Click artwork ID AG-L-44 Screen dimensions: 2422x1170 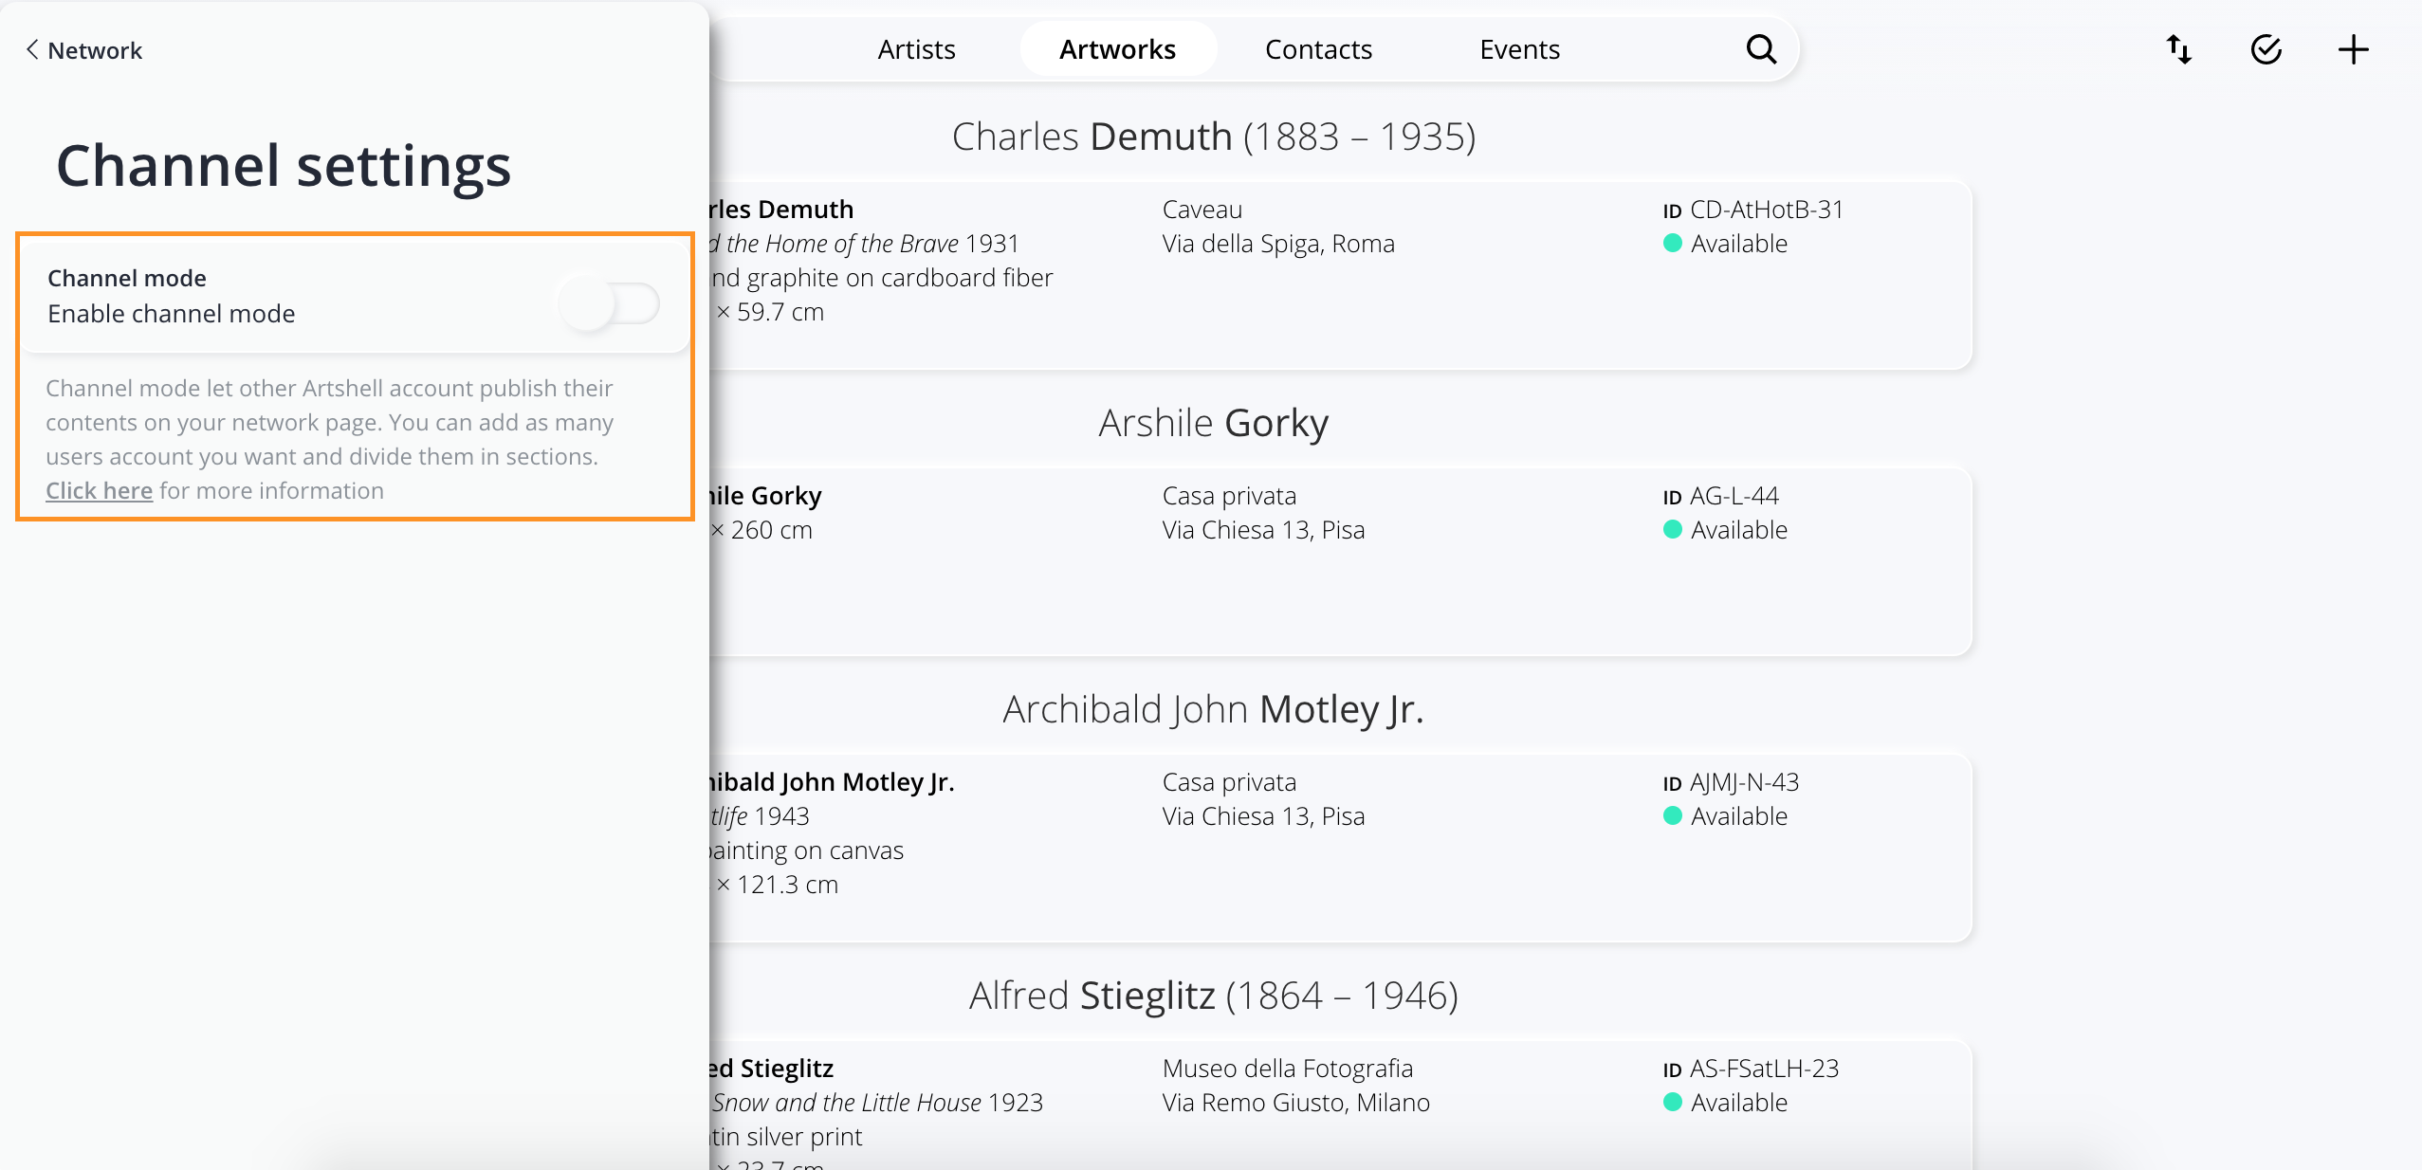(1720, 496)
